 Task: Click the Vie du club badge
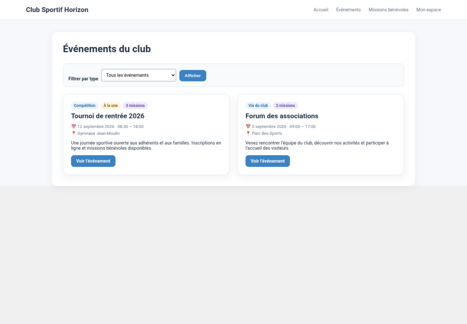[x=258, y=106]
